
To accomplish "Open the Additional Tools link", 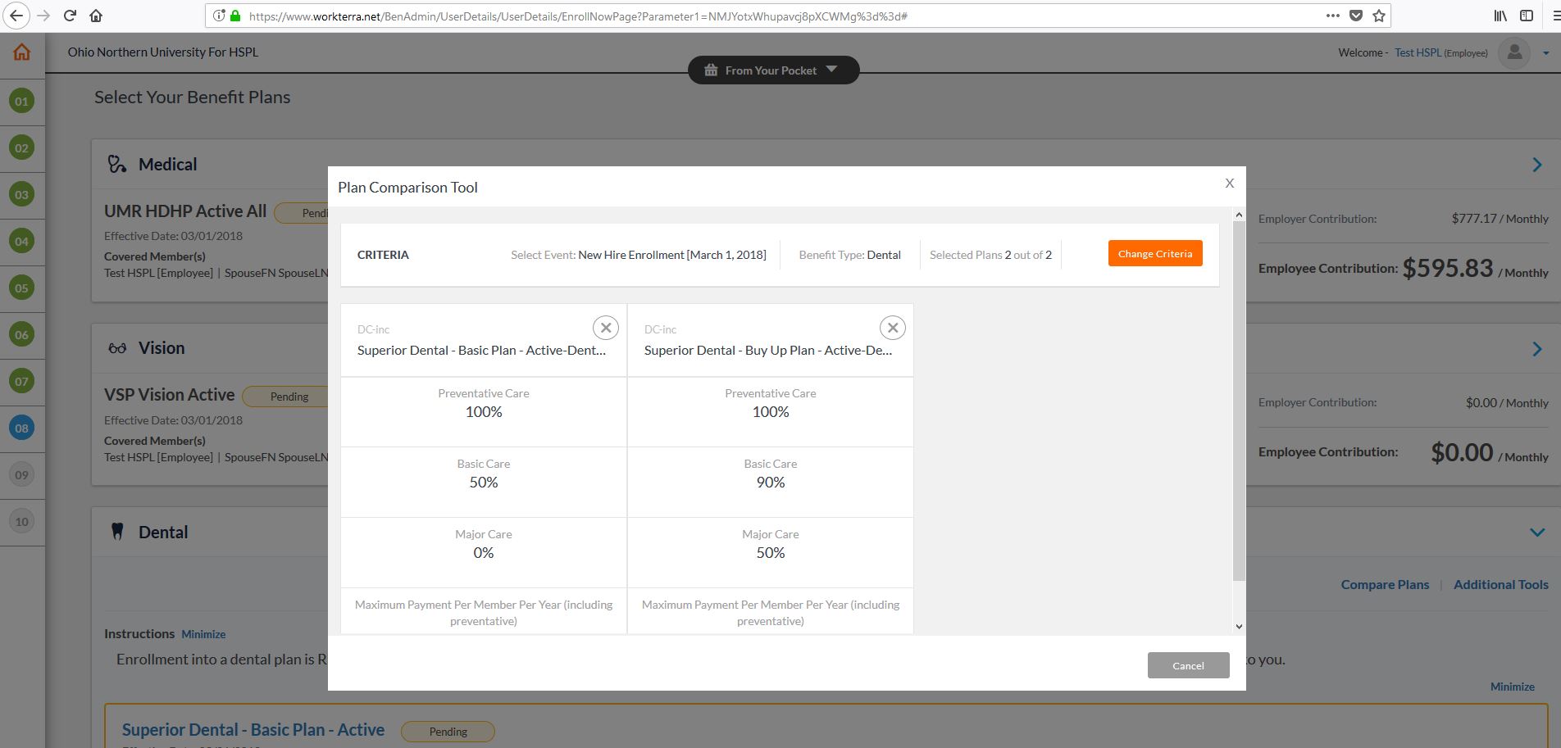I will tap(1500, 585).
